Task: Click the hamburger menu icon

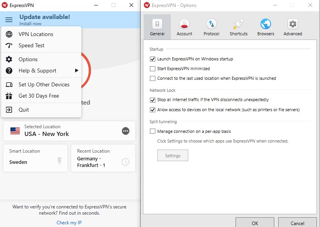Action: click(9, 20)
